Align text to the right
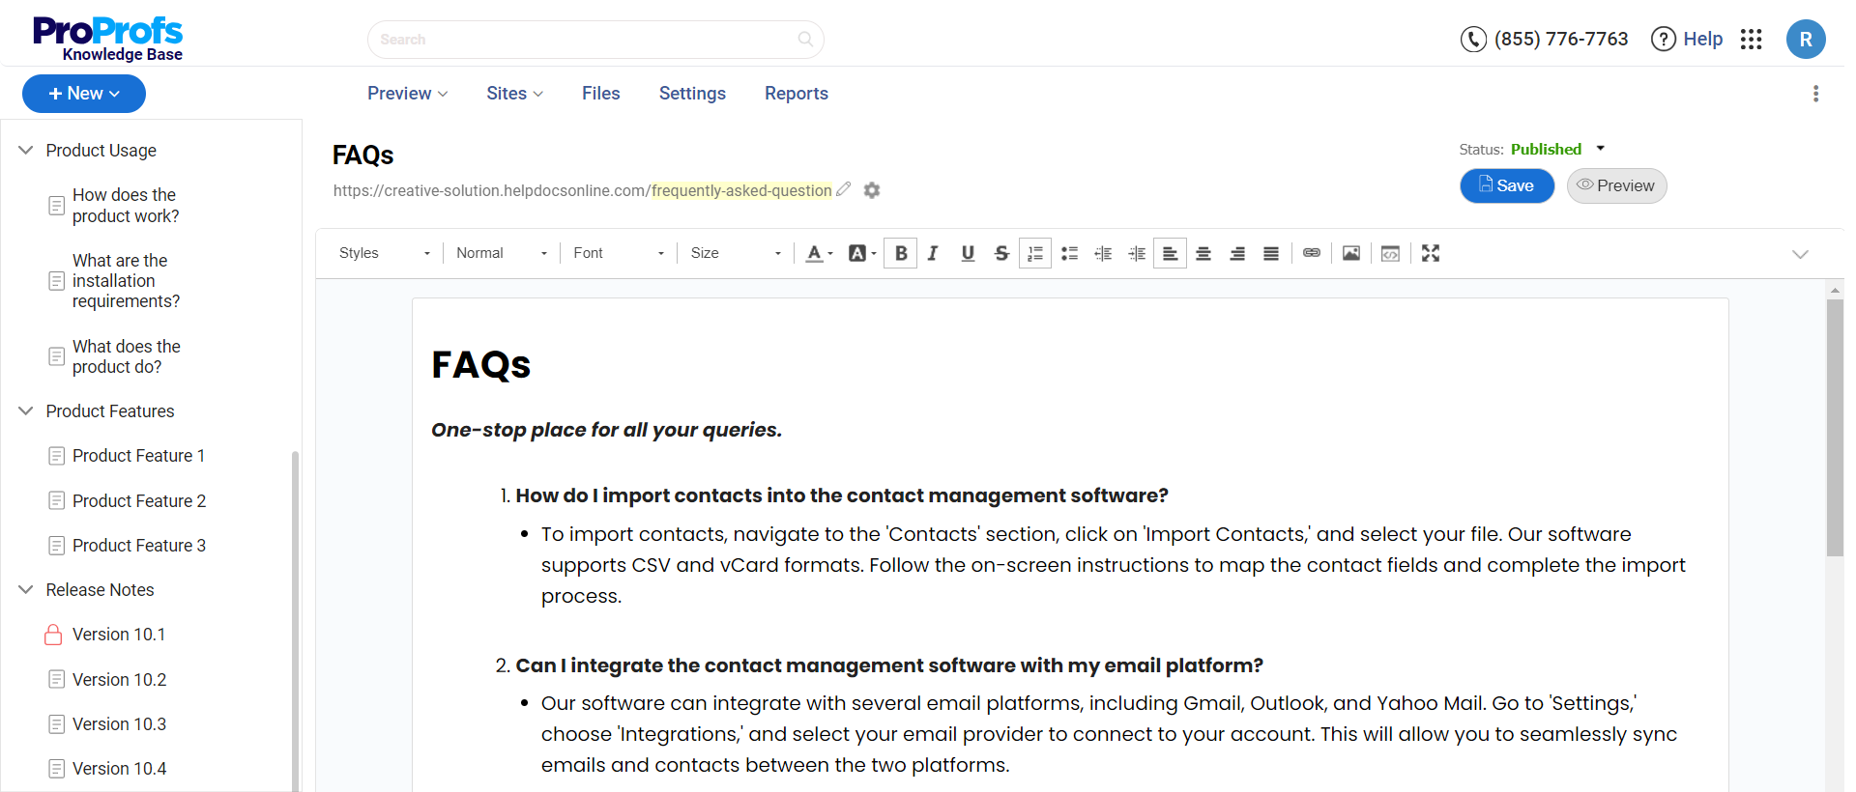Image resolution: width=1856 pixels, height=792 pixels. click(x=1237, y=253)
